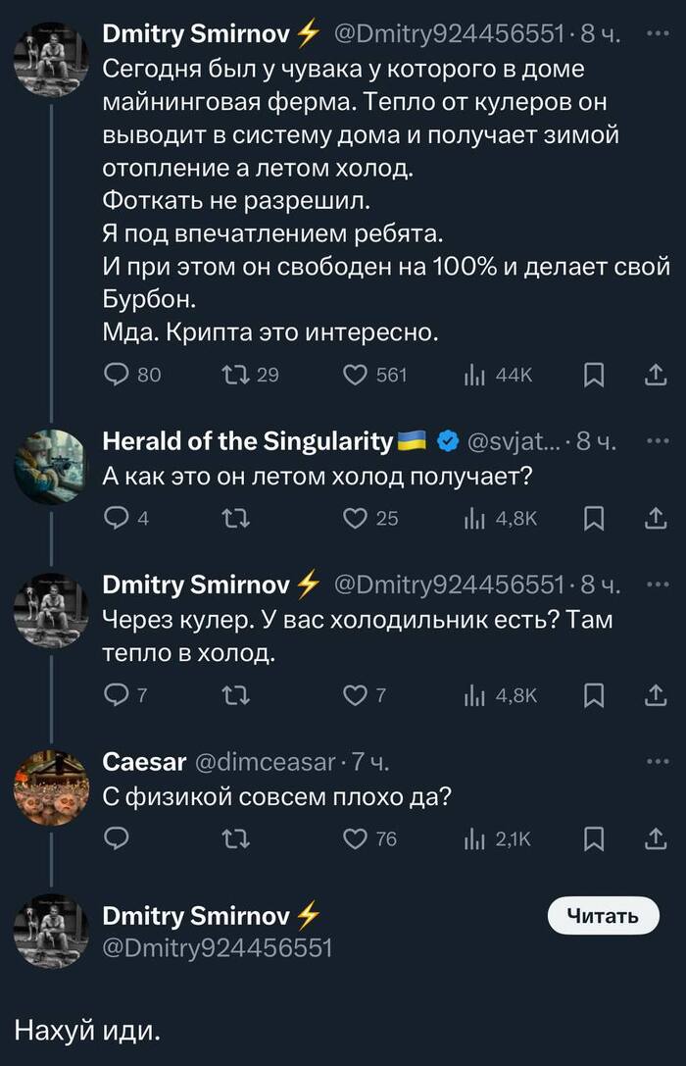686x1066 pixels.
Task: Reply to Herald of the Singularity's tweet
Action: (115, 518)
